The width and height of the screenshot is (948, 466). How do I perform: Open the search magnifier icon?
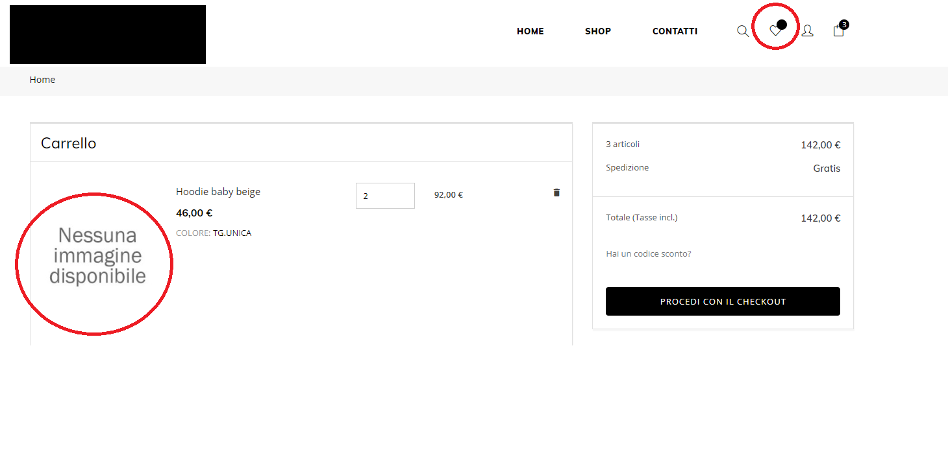(743, 31)
